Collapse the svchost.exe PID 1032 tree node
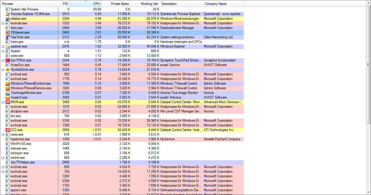This screenshot has width=371, height=195. [x=3, y=23]
